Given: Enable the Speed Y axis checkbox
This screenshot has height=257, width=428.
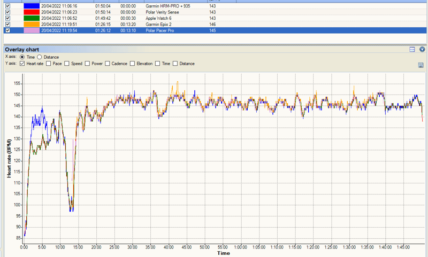Looking at the screenshot, I should pyautogui.click(x=67, y=64).
